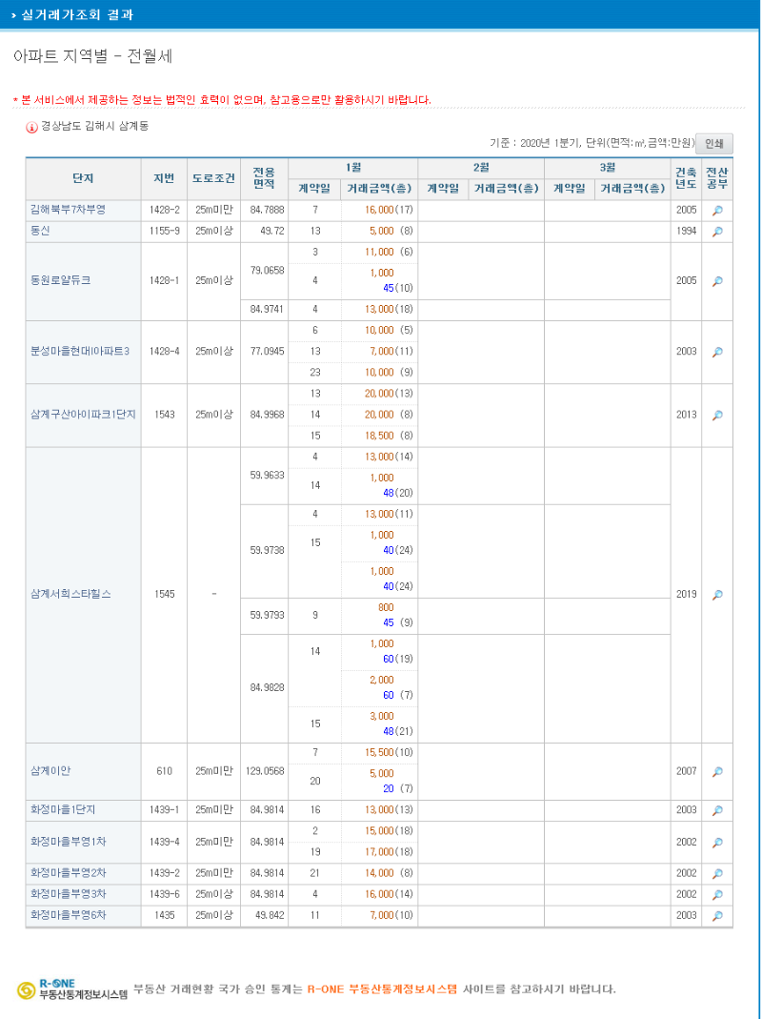Click the red legal disclaimer notice

[x=222, y=99]
